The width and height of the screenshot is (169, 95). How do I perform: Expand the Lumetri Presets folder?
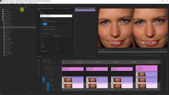1,11
